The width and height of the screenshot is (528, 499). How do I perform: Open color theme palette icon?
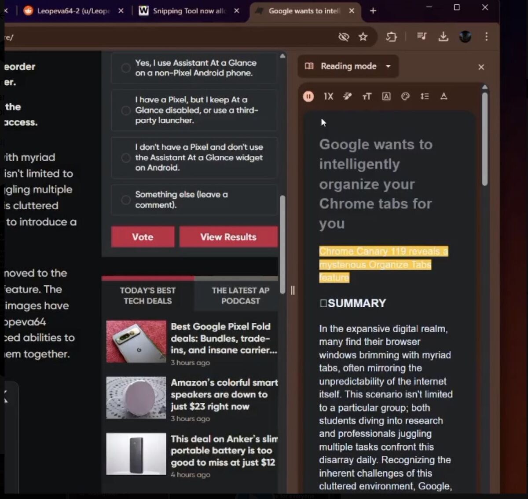[406, 96]
